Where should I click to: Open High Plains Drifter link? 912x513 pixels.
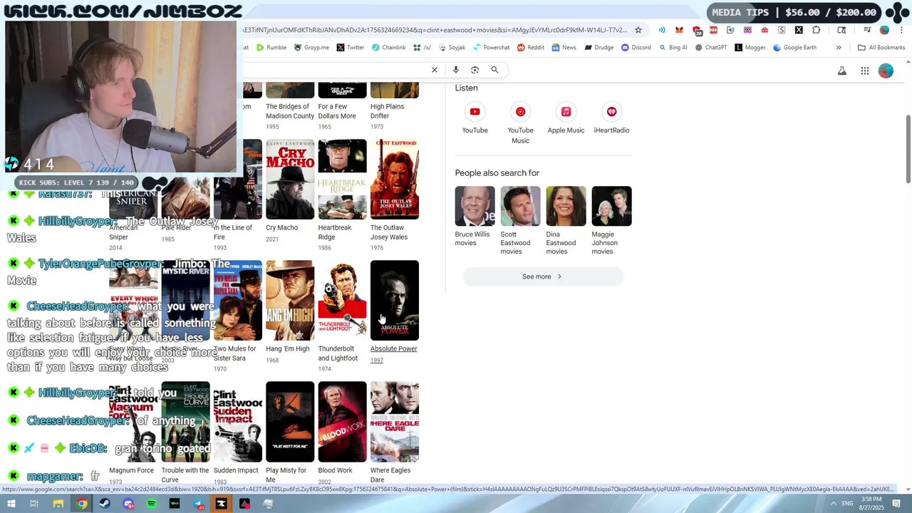click(387, 111)
